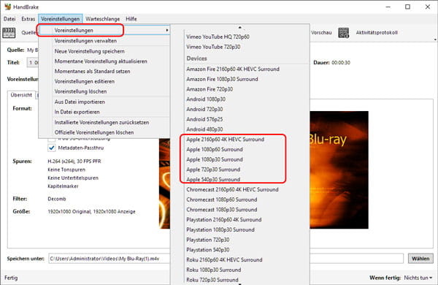Click the Vorschau toolbar button
Image resolution: width=438 pixels, height=285 pixels.
click(321, 33)
